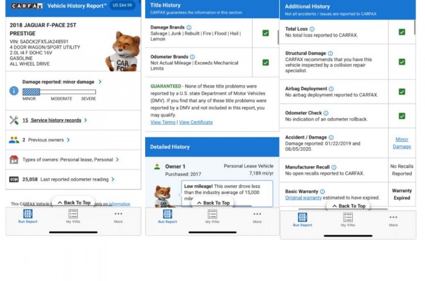Select Run Report tab in the middle screen
This screenshot has width=425, height=281.
tap(167, 217)
